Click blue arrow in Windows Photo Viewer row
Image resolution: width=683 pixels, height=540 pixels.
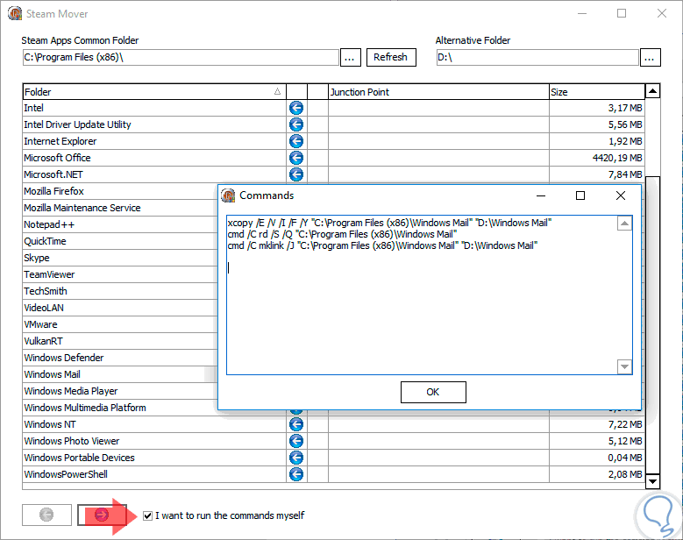296,441
